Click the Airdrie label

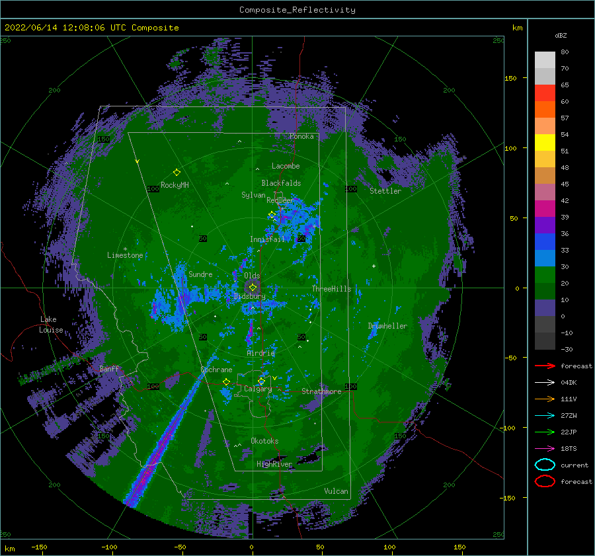[x=260, y=353]
